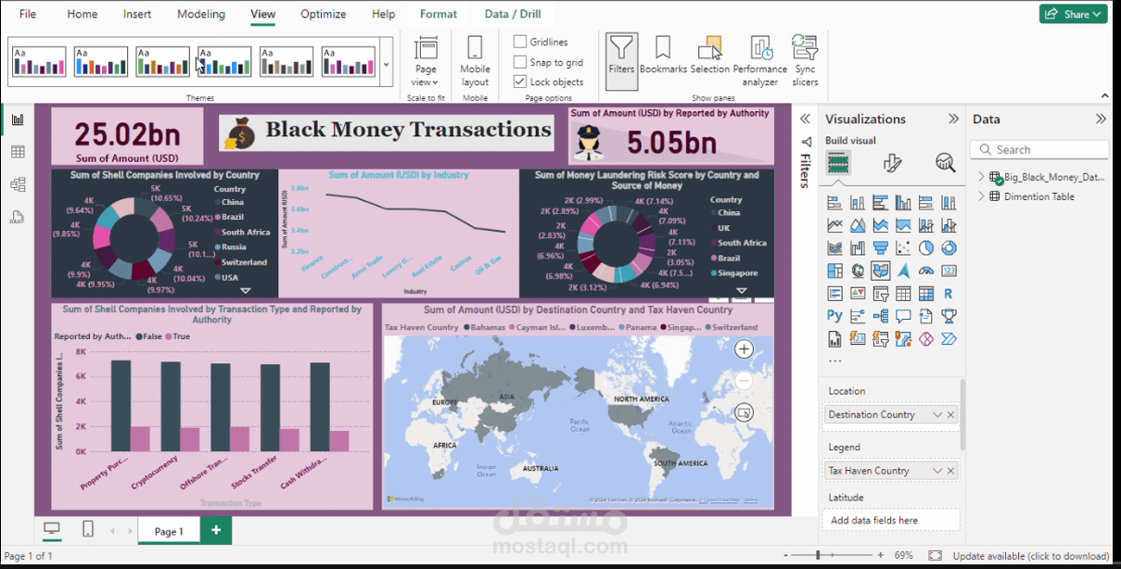Open DAX query view in sidebar
This screenshot has width=1121, height=569.
(18, 218)
